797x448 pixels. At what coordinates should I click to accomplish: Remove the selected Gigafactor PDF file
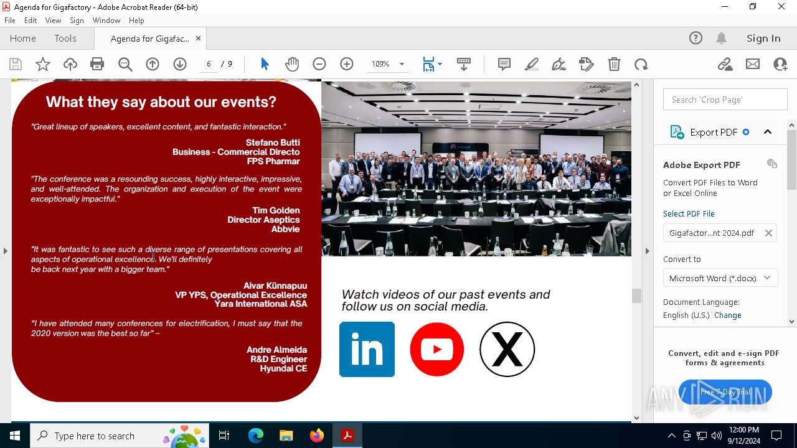coord(768,233)
